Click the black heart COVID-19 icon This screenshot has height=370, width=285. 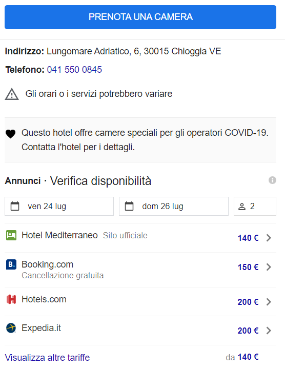click(10, 134)
